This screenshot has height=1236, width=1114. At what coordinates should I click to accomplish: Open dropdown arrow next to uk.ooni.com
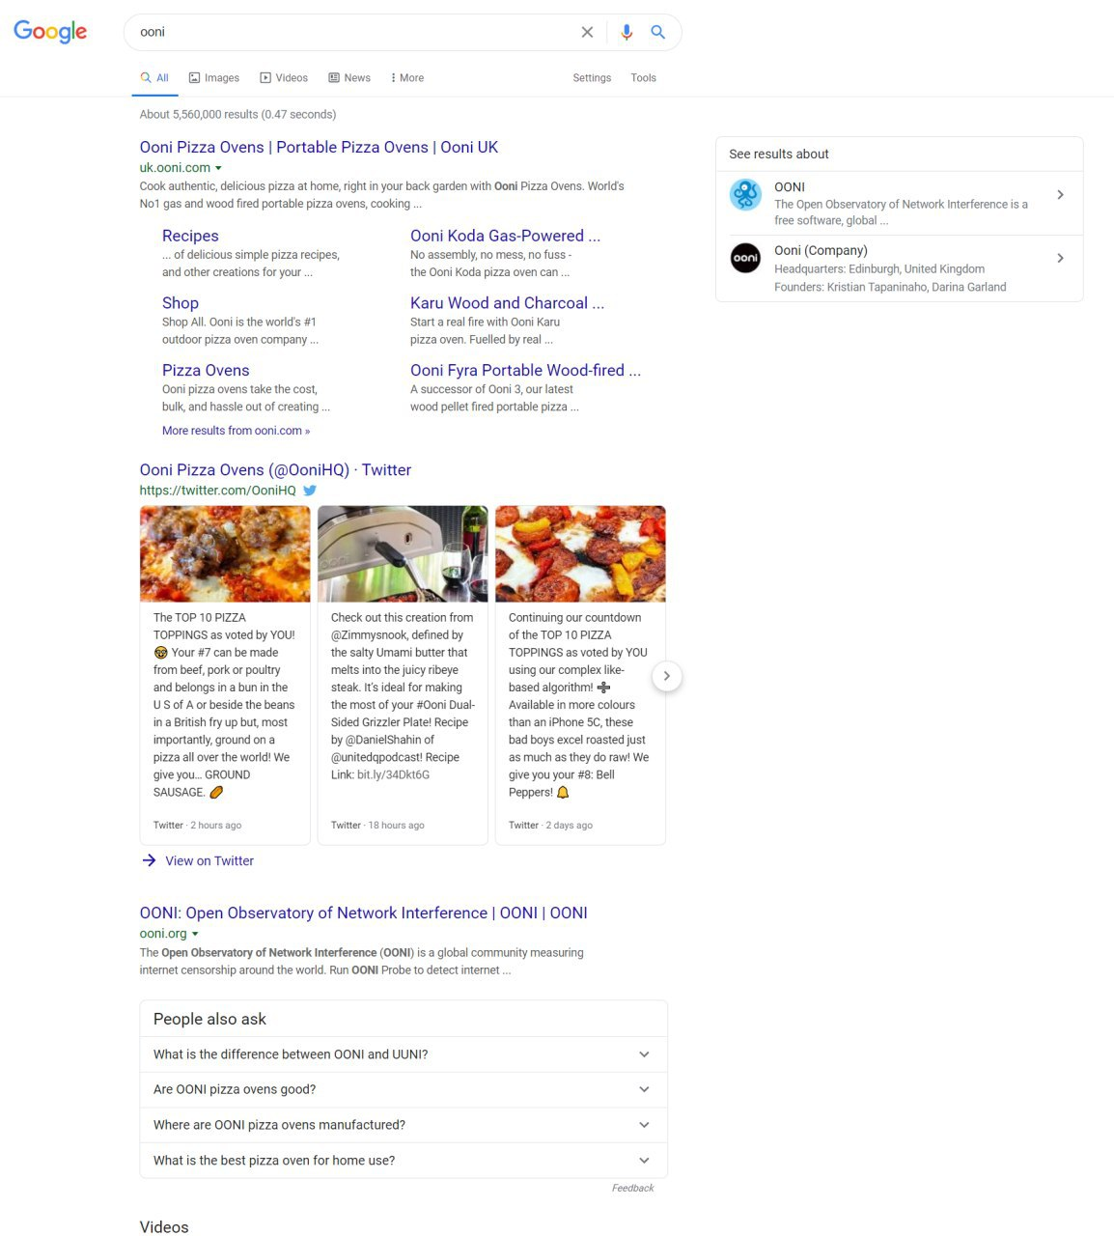tap(218, 168)
